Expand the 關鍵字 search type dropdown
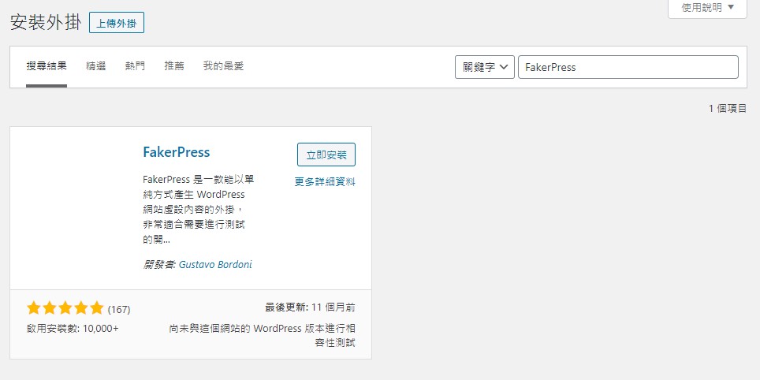The width and height of the screenshot is (760, 380). (x=485, y=67)
